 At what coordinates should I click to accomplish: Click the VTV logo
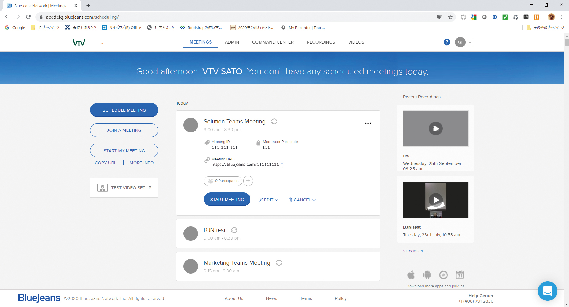coord(79,42)
